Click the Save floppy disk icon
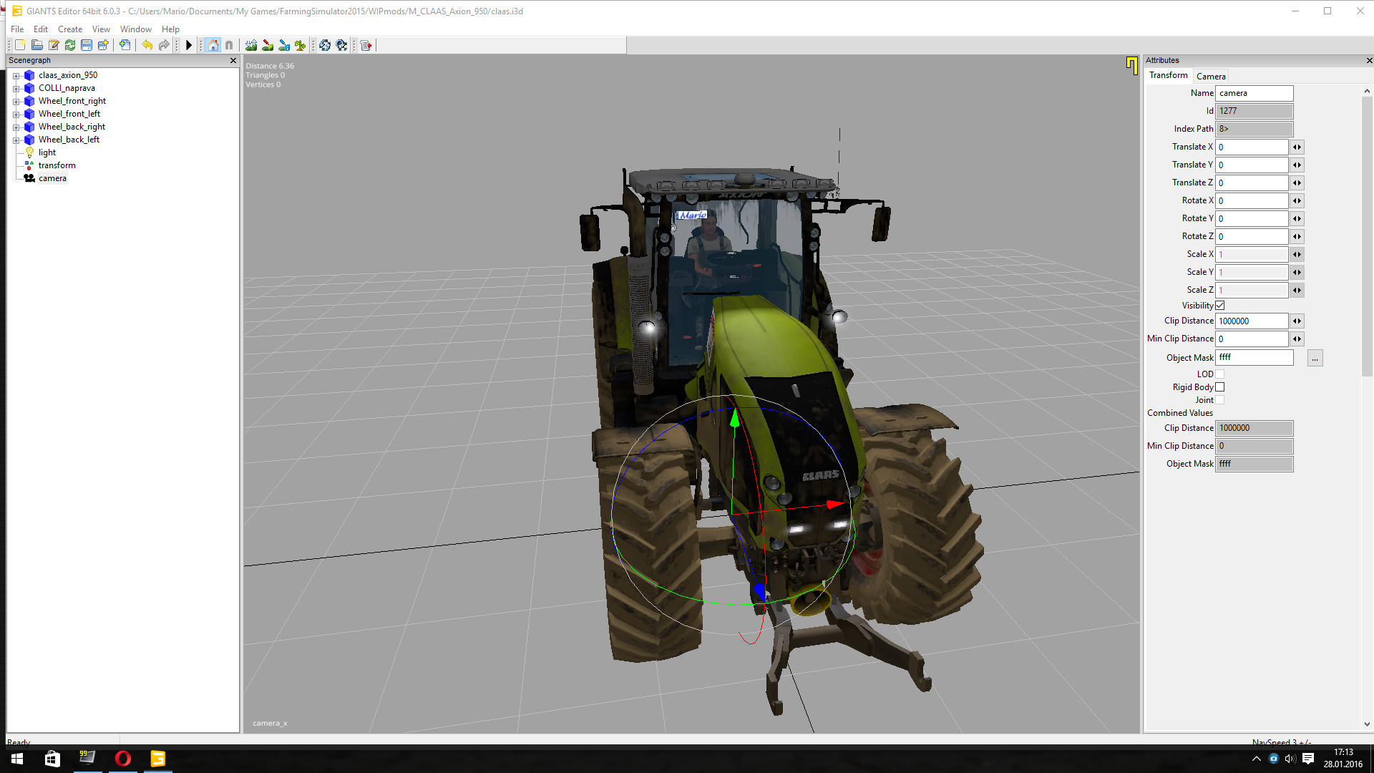1374x773 pixels. [x=87, y=45]
